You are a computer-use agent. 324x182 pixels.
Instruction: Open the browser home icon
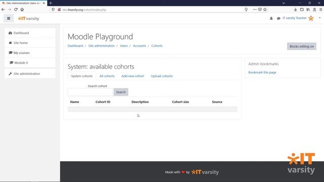click(x=22, y=10)
